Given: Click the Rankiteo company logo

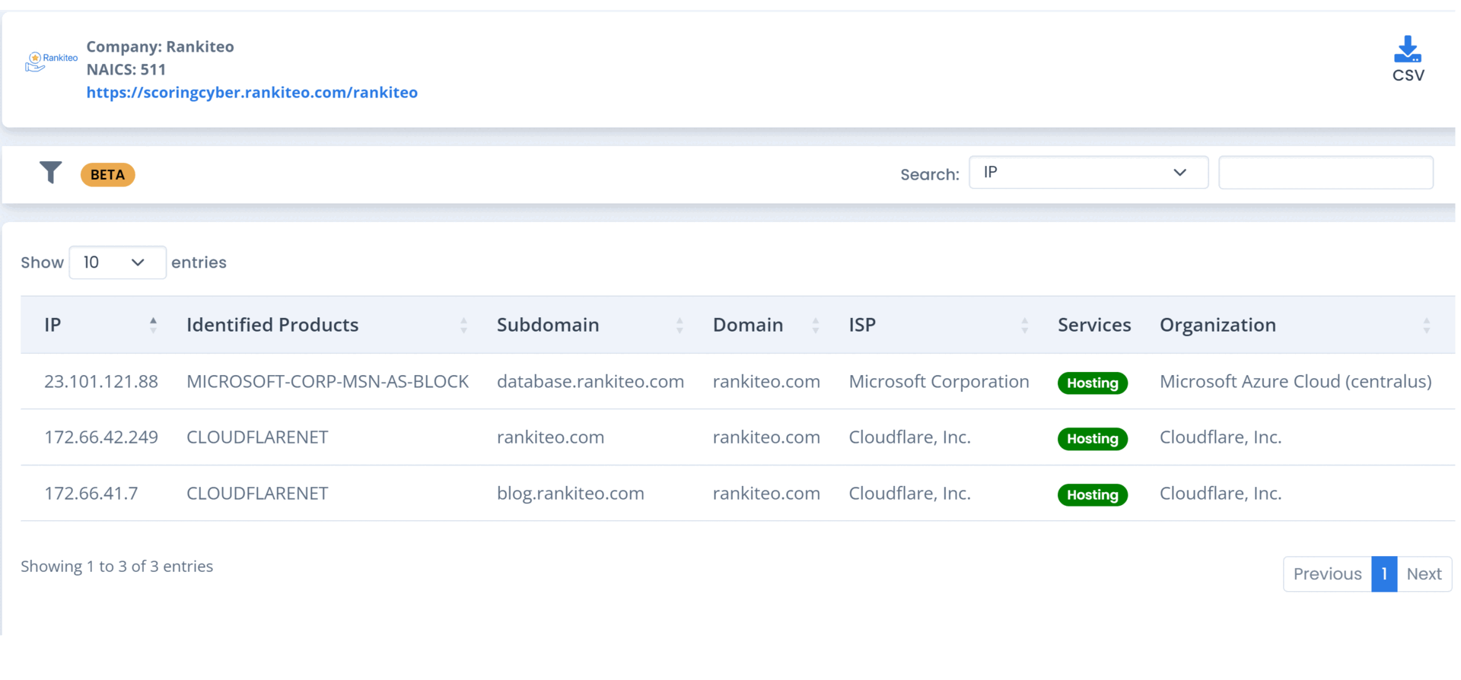Looking at the screenshot, I should pyautogui.click(x=50, y=61).
